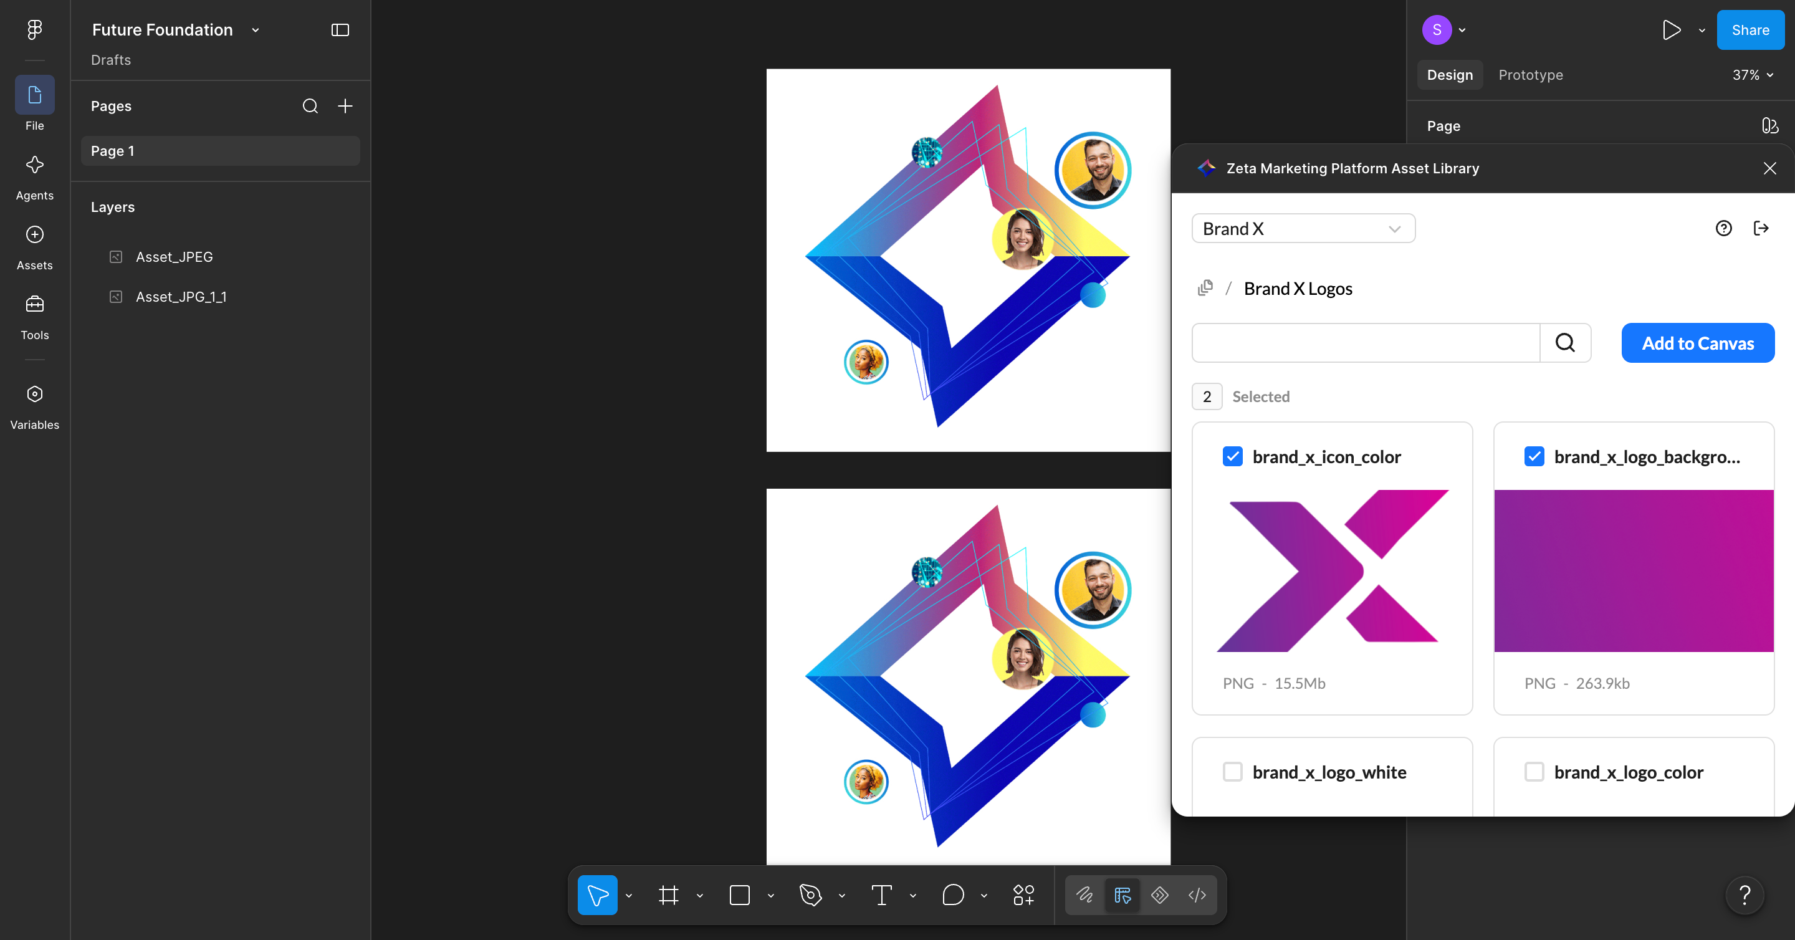Run search with plugin magnifier button
Viewport: 1795px width, 940px height.
pyautogui.click(x=1565, y=343)
